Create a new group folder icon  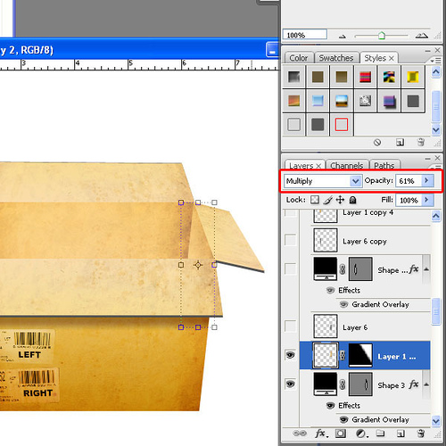pyautogui.click(x=380, y=434)
